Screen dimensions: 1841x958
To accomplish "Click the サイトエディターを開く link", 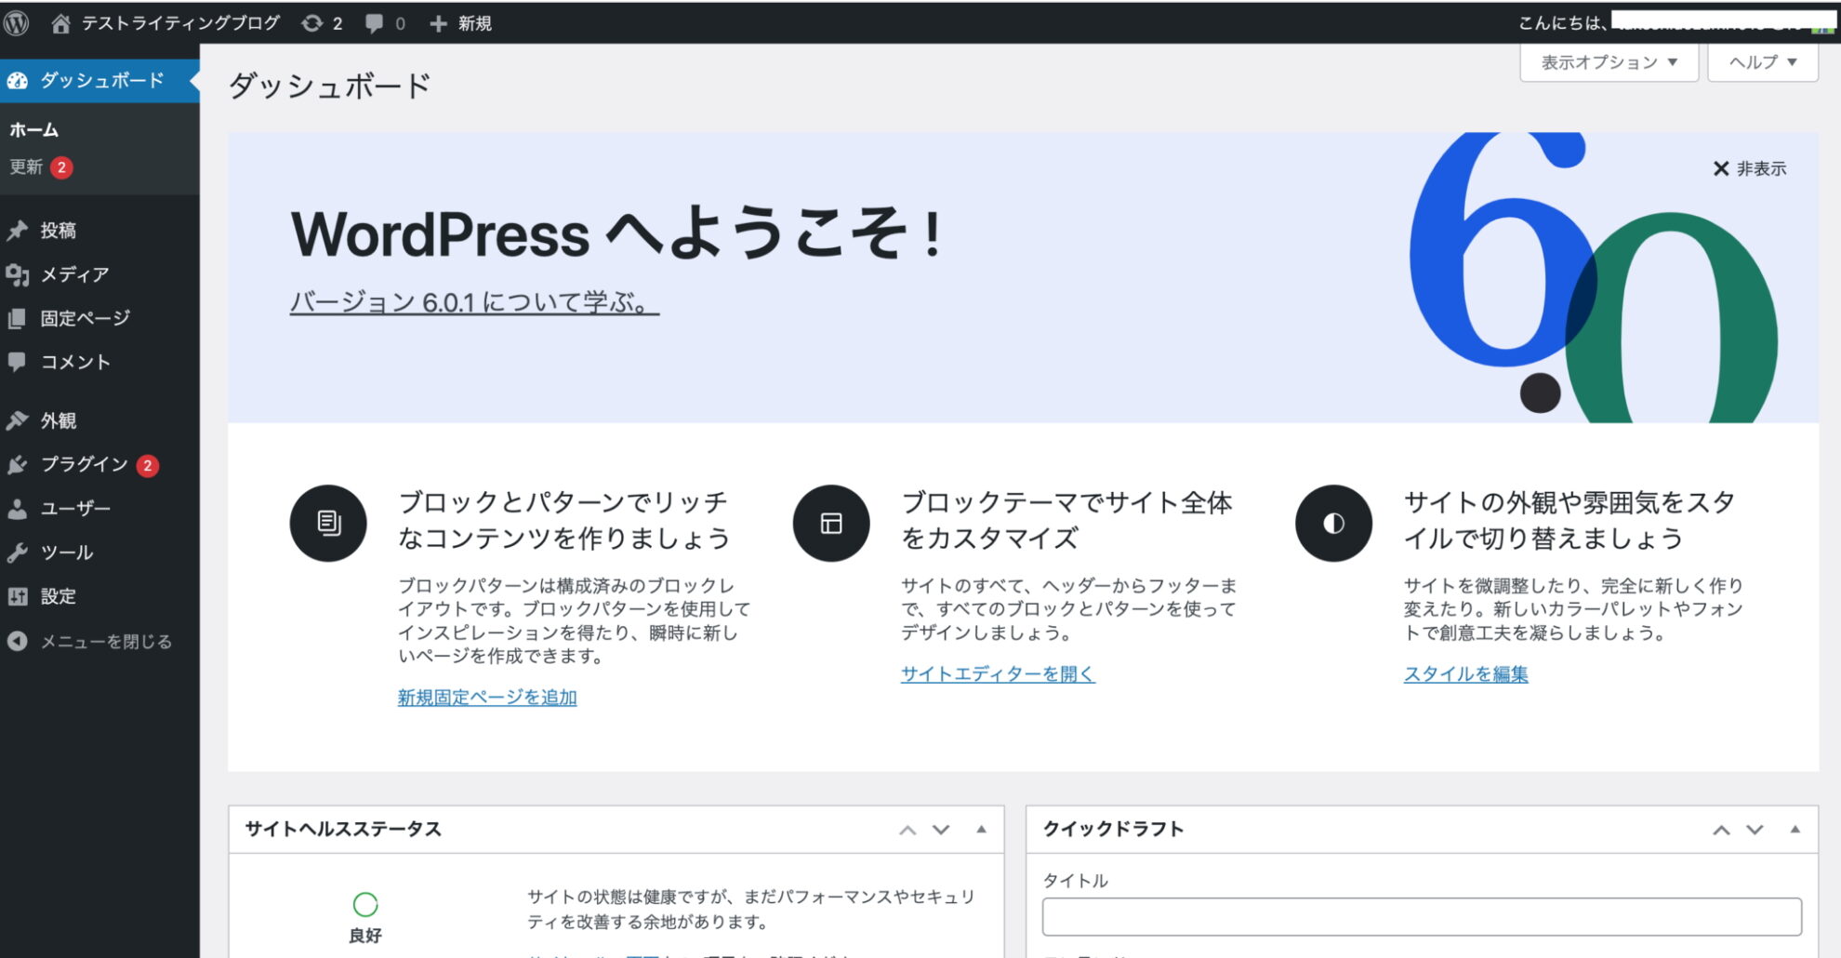I will tap(998, 674).
